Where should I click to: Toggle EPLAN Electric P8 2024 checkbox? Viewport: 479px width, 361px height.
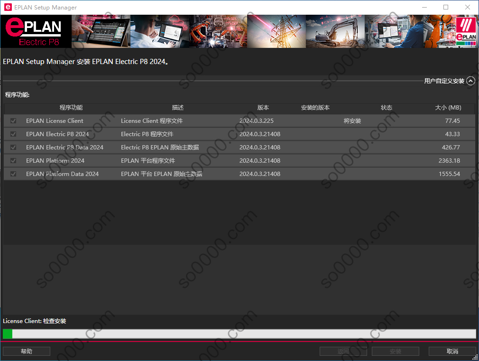(13, 134)
